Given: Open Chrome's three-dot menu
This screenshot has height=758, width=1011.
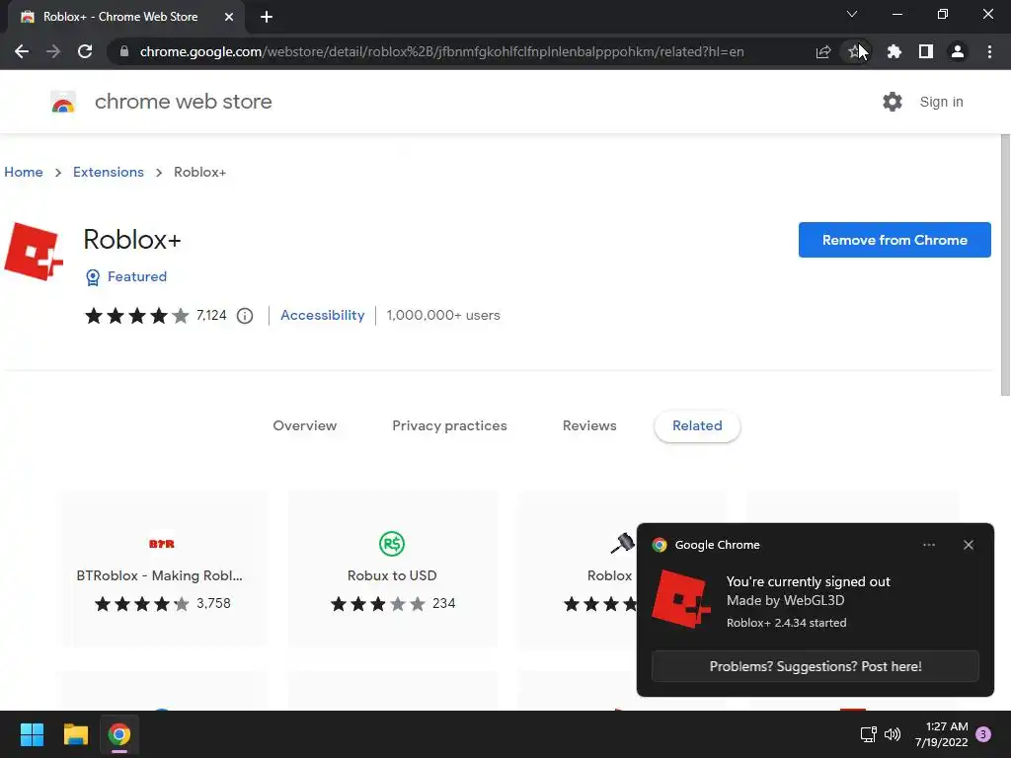Looking at the screenshot, I should coord(989,51).
